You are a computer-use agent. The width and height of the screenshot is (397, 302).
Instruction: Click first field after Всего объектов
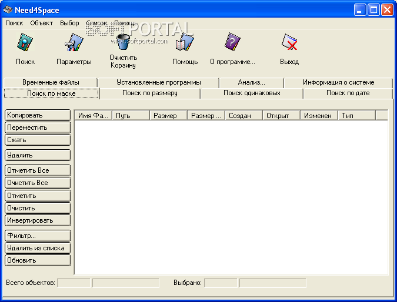74,283
